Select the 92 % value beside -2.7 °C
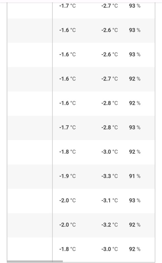This screenshot has width=162, height=263. coord(135,79)
